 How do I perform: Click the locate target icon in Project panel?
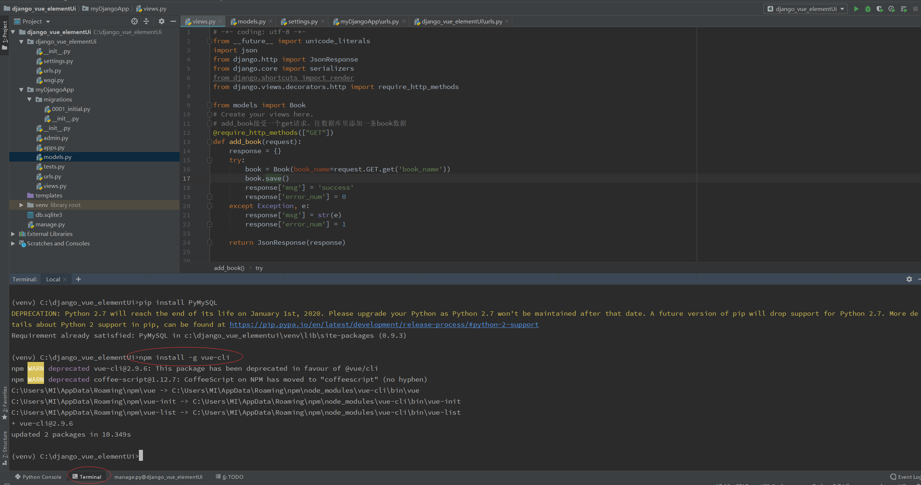click(135, 21)
